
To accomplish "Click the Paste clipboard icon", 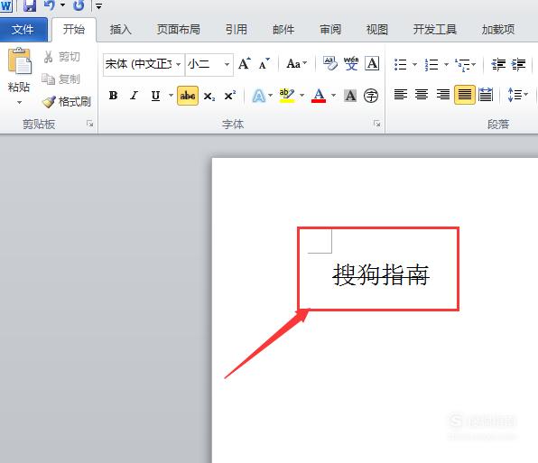I will click(x=19, y=60).
